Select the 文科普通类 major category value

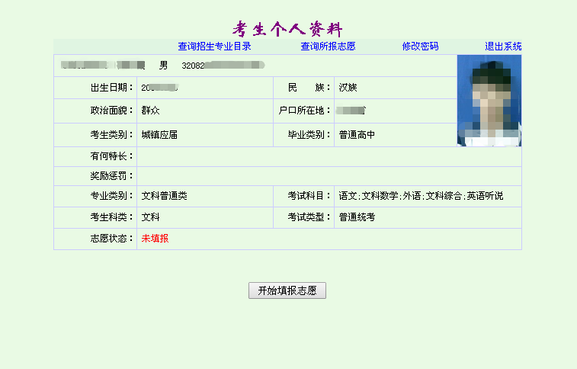coord(164,196)
